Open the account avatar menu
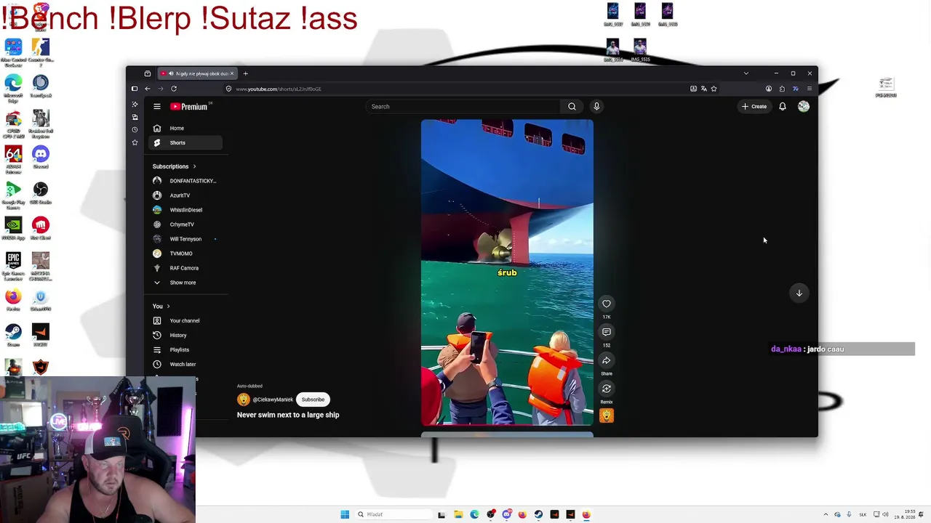This screenshot has height=523, width=931. 804,107
